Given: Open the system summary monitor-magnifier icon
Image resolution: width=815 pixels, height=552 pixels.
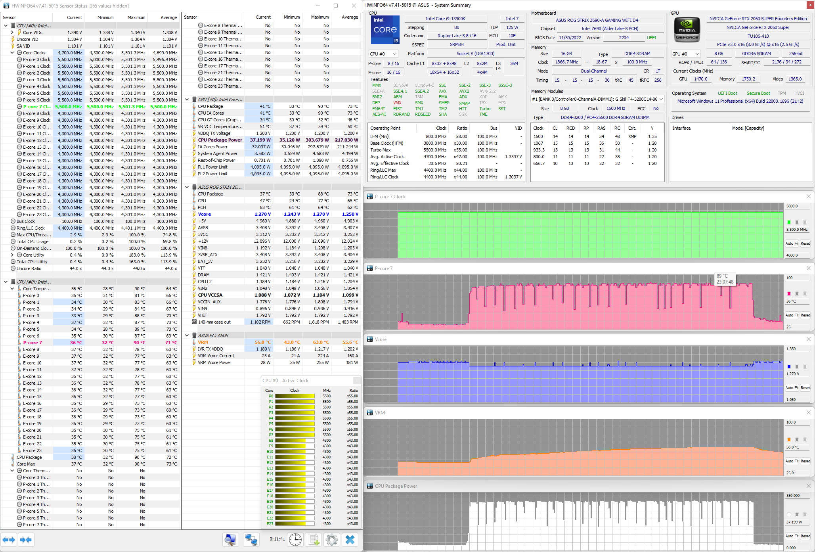Looking at the screenshot, I should [x=230, y=539].
